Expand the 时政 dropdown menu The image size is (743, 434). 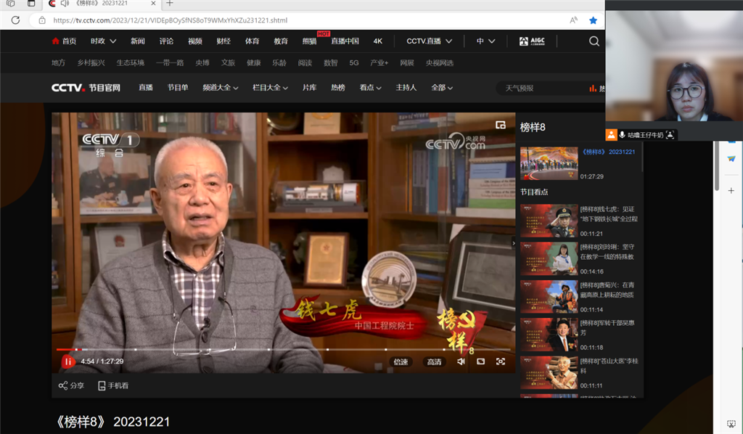point(103,41)
